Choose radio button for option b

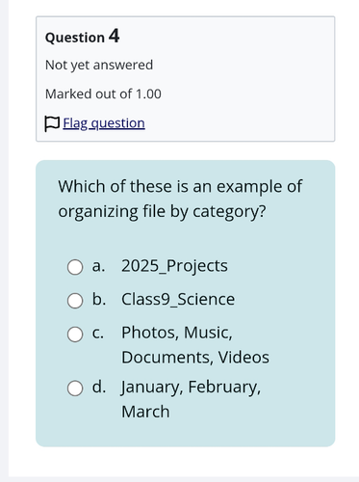pos(75,301)
